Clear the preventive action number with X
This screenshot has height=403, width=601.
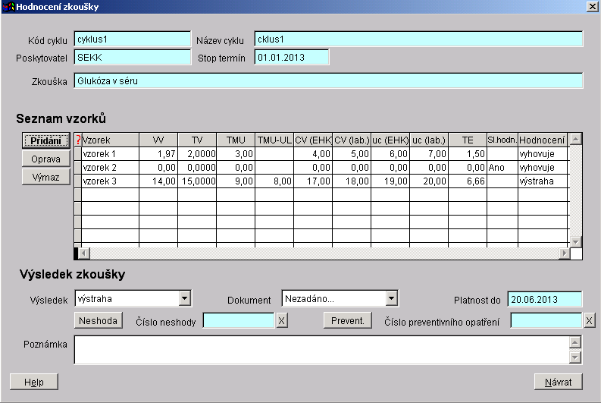pyautogui.click(x=590, y=321)
